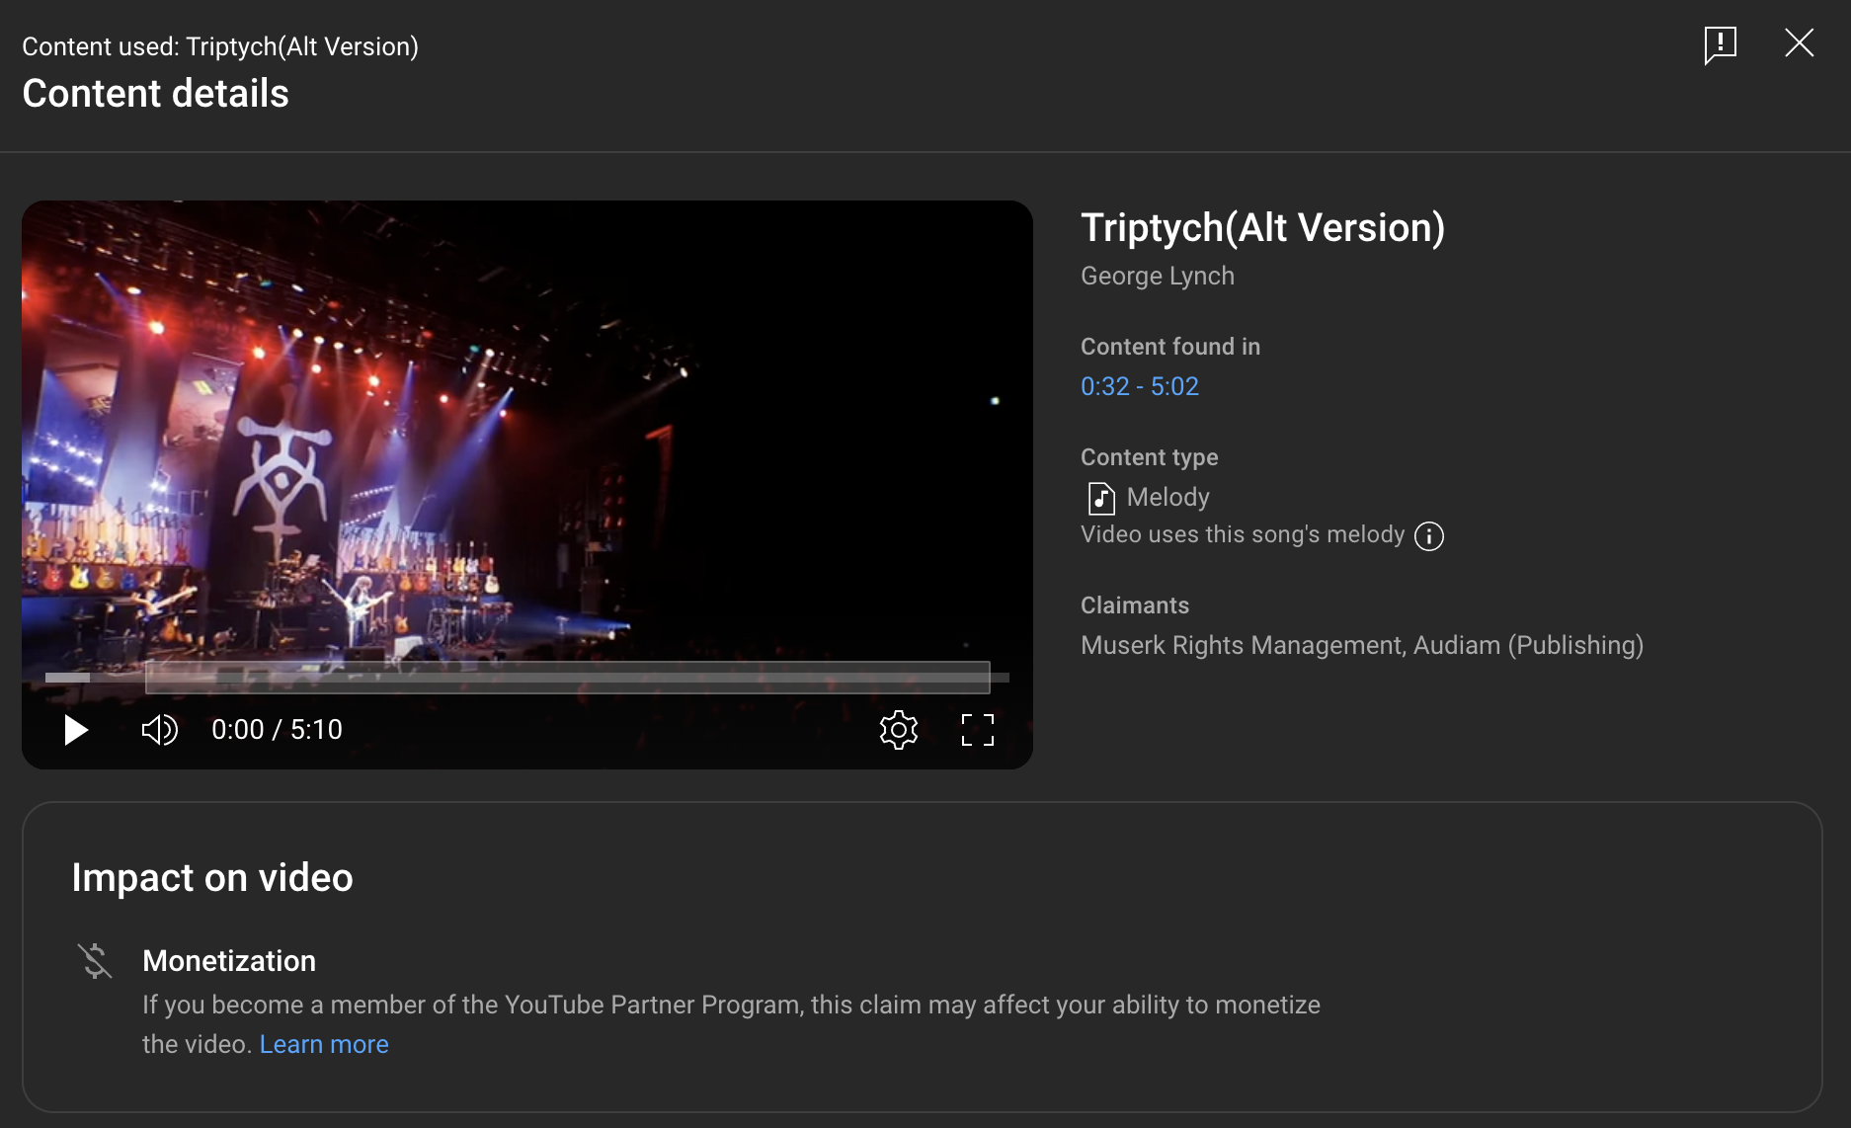Screen dimensions: 1851x1128
Task: Enter fullscreen mode in player
Action: 977,730
